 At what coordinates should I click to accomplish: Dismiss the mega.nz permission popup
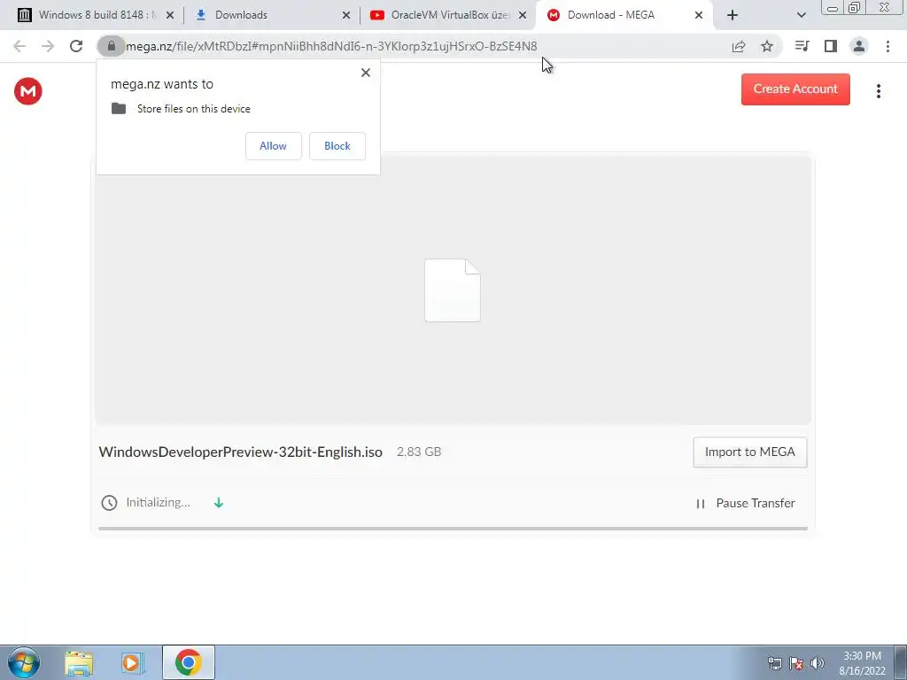click(x=366, y=73)
